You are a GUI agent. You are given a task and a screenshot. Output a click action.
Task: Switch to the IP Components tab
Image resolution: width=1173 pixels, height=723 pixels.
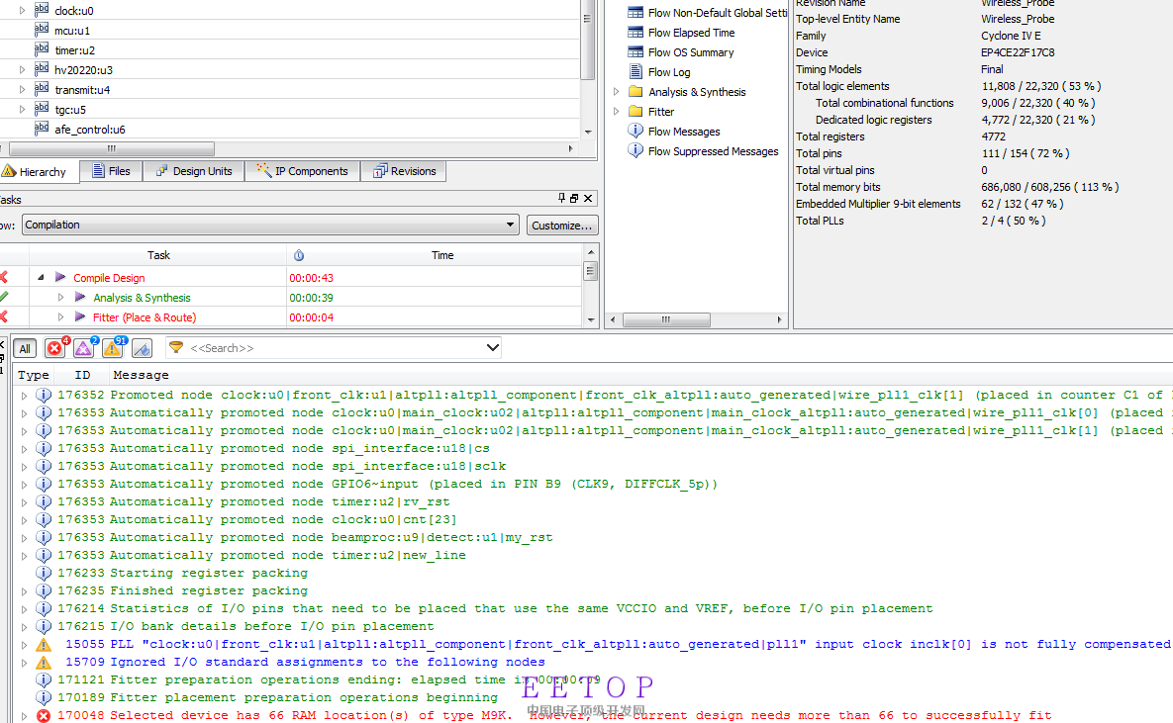[303, 171]
